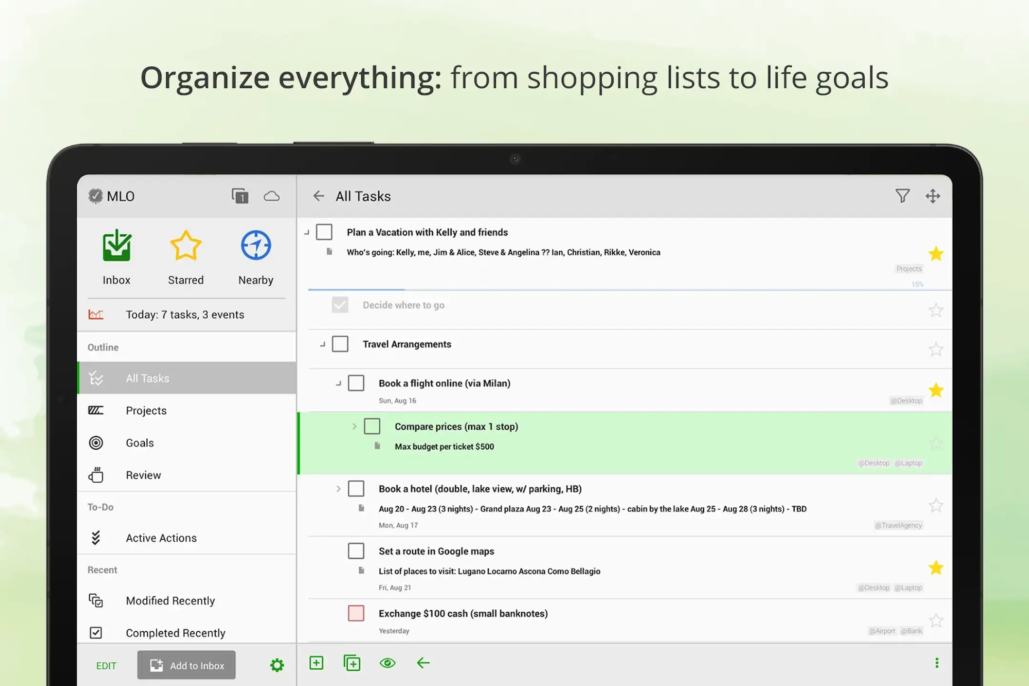
Task: Select All Tasks in Outline
Action: click(187, 378)
